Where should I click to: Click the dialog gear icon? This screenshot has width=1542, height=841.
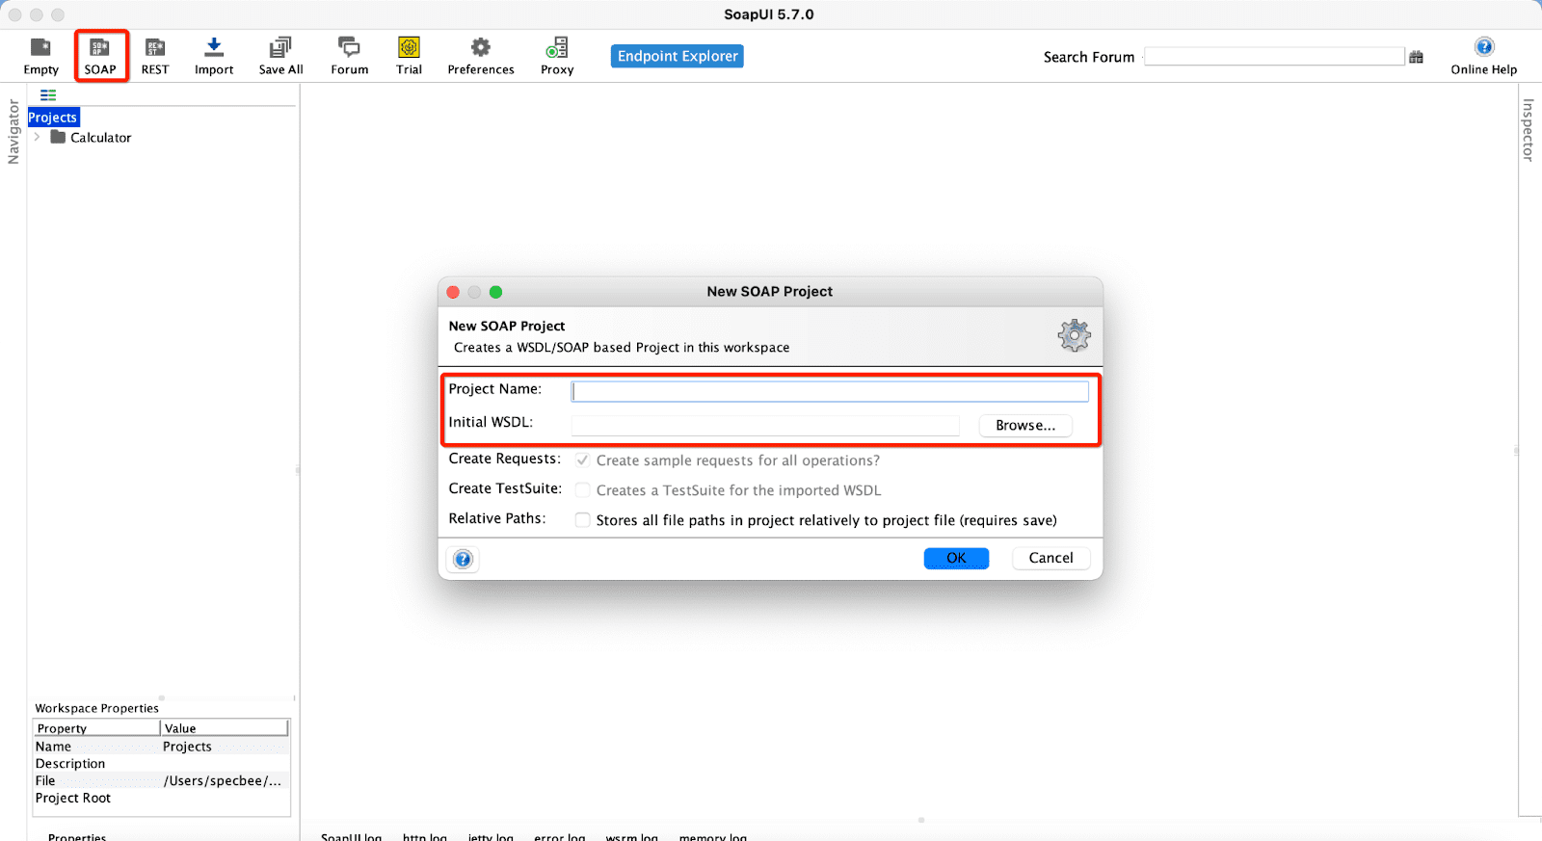[1075, 335]
